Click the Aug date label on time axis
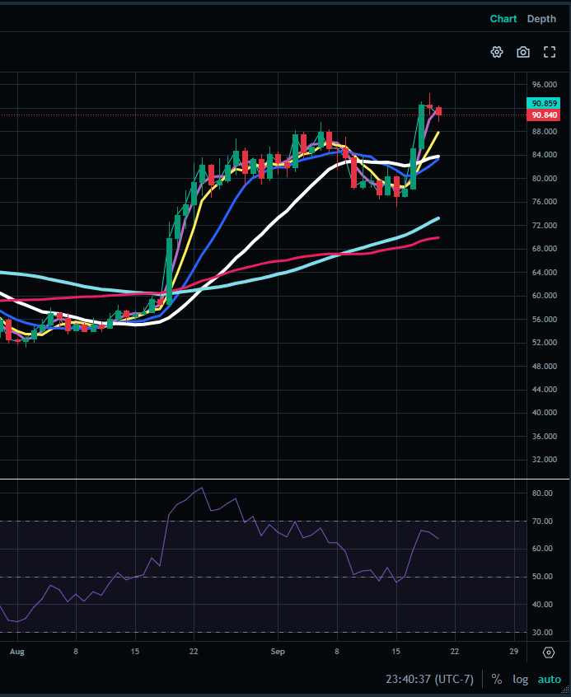This screenshot has height=697, width=571. pos(17,651)
